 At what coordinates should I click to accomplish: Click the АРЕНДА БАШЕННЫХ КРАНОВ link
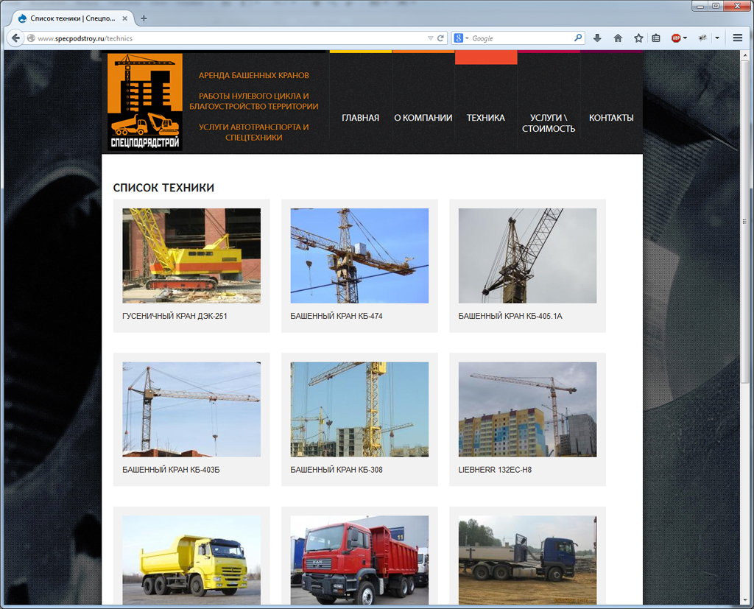pyautogui.click(x=254, y=75)
